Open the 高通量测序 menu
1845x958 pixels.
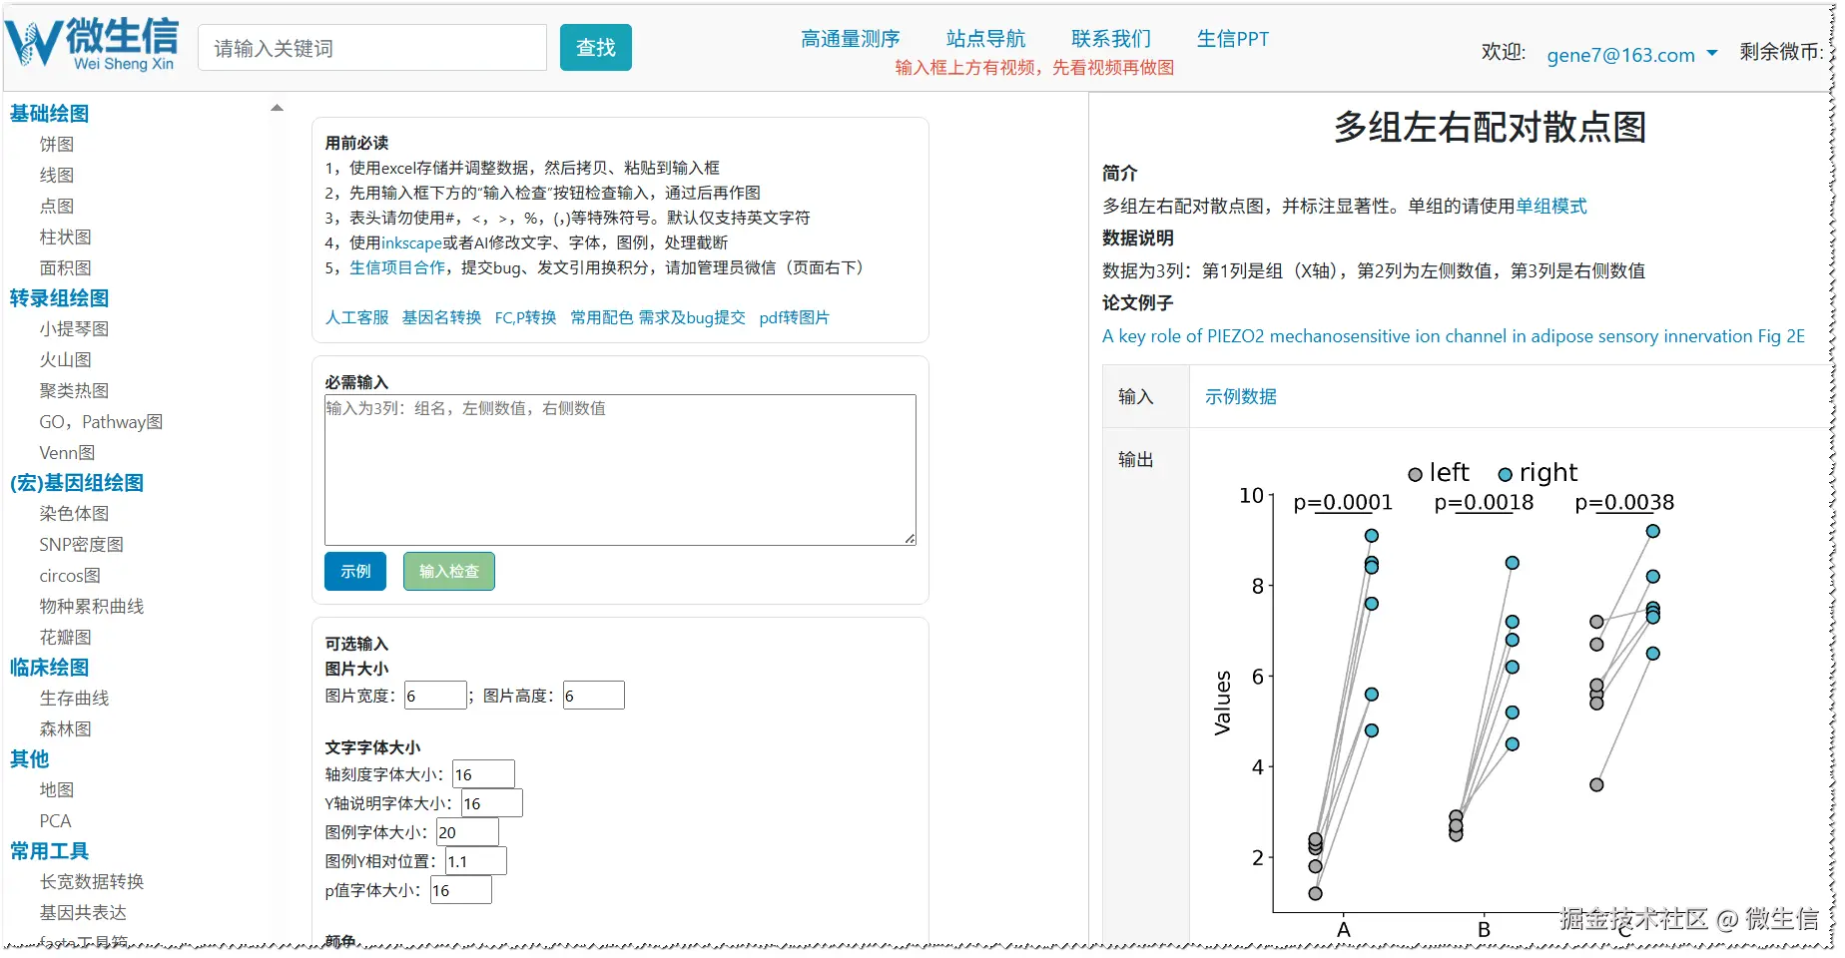pos(851,39)
